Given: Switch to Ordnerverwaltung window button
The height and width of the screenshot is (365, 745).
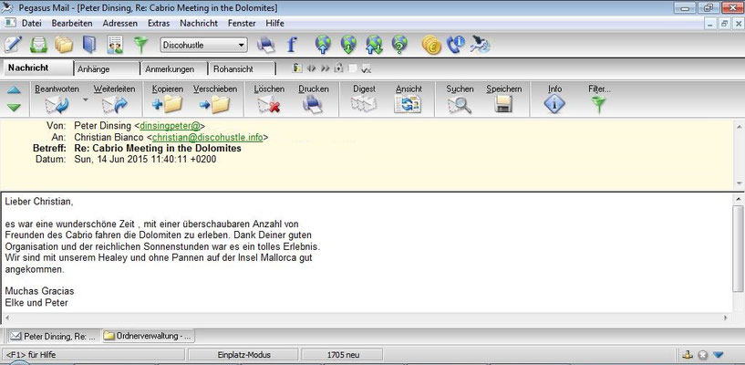Looking at the screenshot, I should [x=149, y=336].
